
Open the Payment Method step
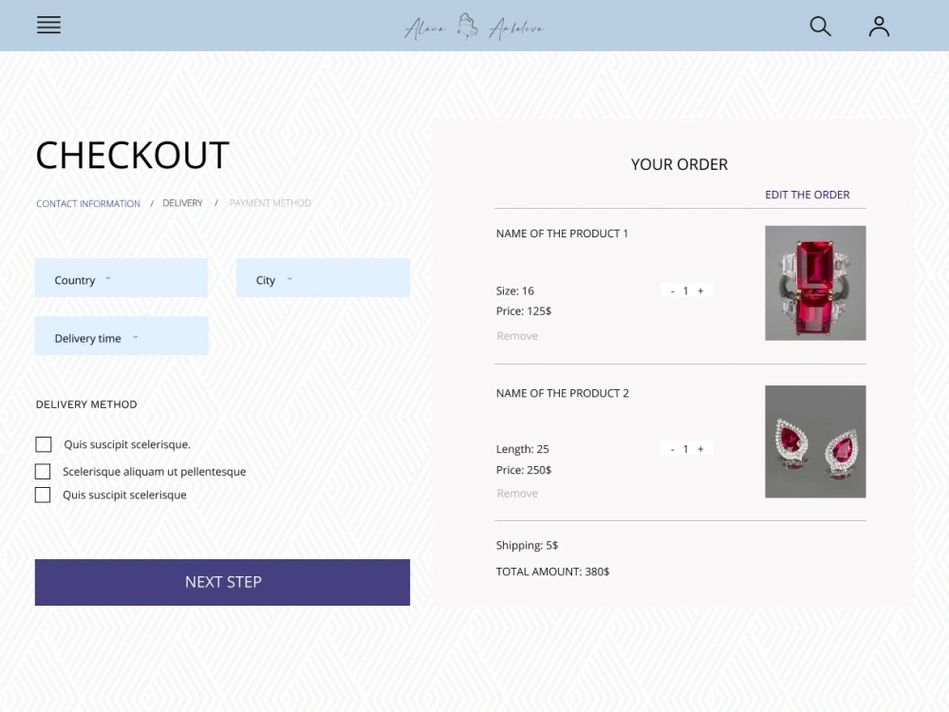[270, 203]
